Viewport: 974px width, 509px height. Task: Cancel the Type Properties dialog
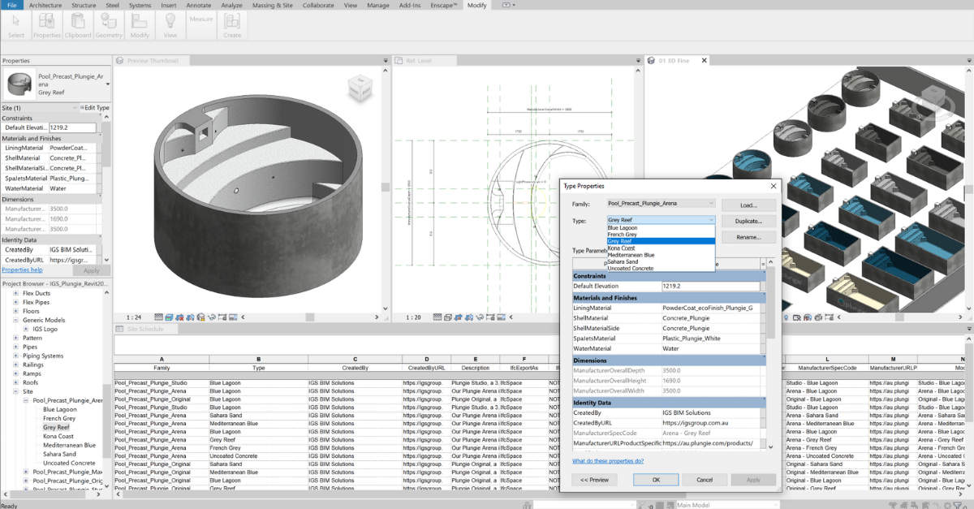(705, 480)
